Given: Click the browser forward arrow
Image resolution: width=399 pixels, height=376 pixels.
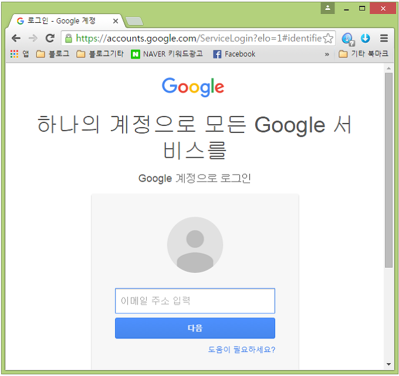Looking at the screenshot, I should [x=33, y=39].
